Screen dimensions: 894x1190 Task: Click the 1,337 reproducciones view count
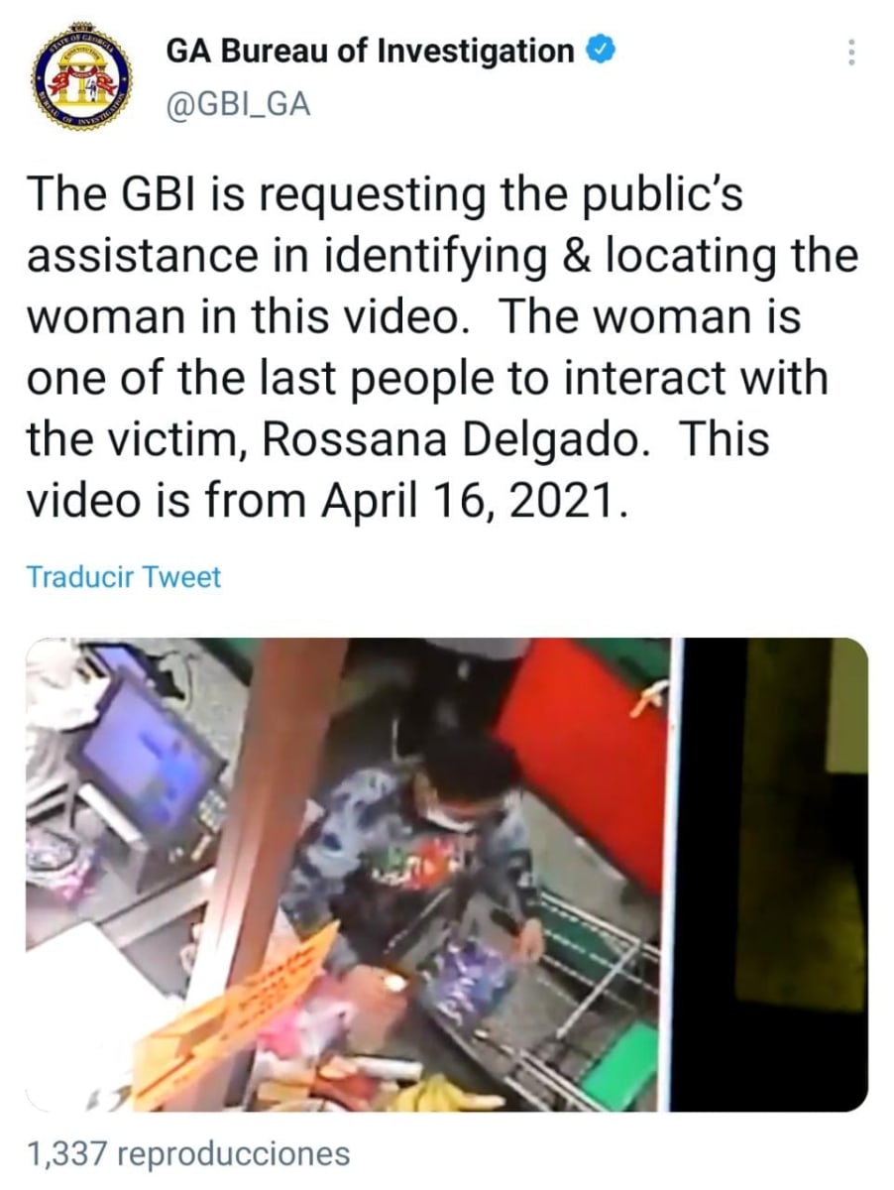[x=188, y=1154]
